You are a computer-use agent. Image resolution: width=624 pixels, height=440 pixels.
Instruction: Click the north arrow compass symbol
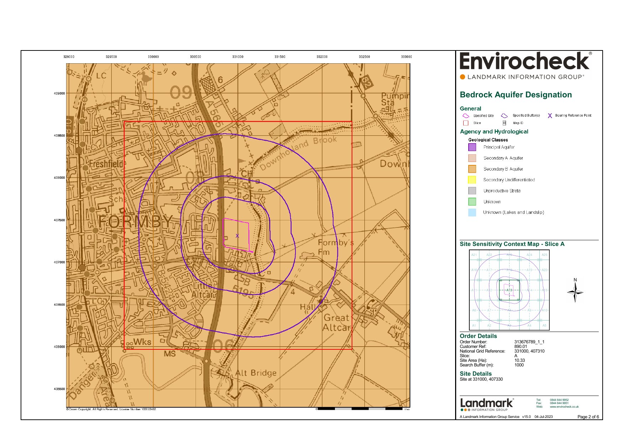click(575, 291)
